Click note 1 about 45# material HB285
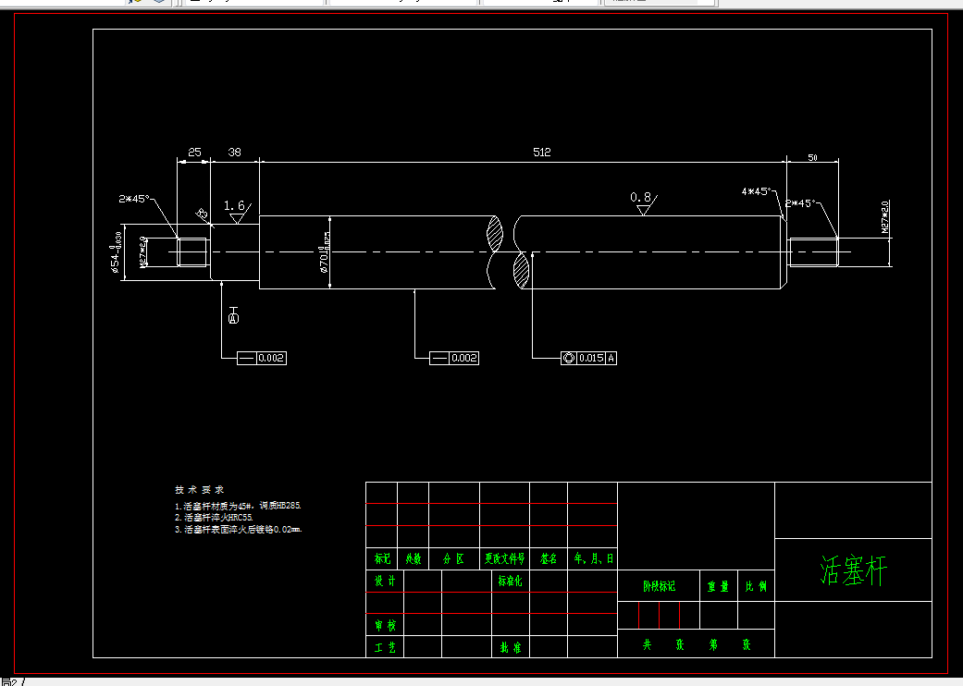The width and height of the screenshot is (963, 686). (239, 507)
